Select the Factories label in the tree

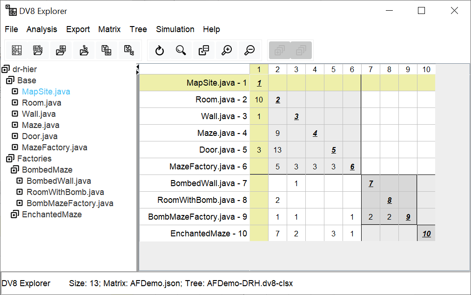click(x=34, y=159)
